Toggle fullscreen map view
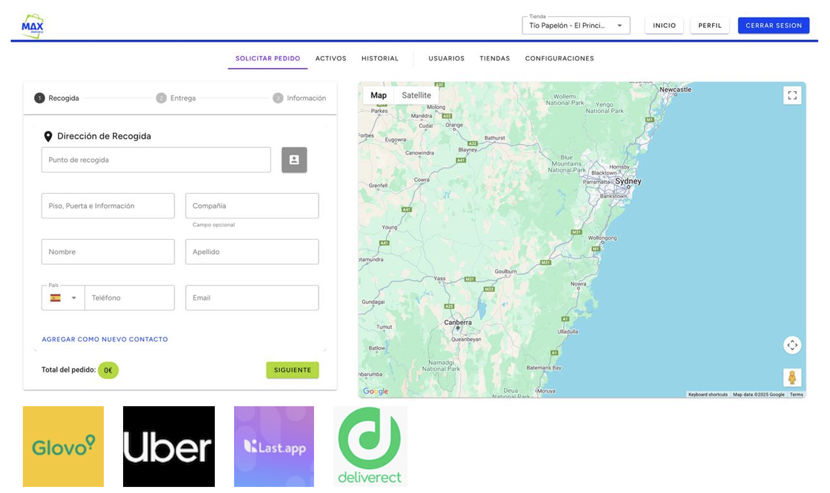 point(792,95)
